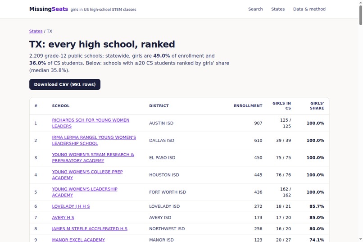Click the ENROLLMENT column header
Screen dimensions: 363x242
click(x=248, y=106)
